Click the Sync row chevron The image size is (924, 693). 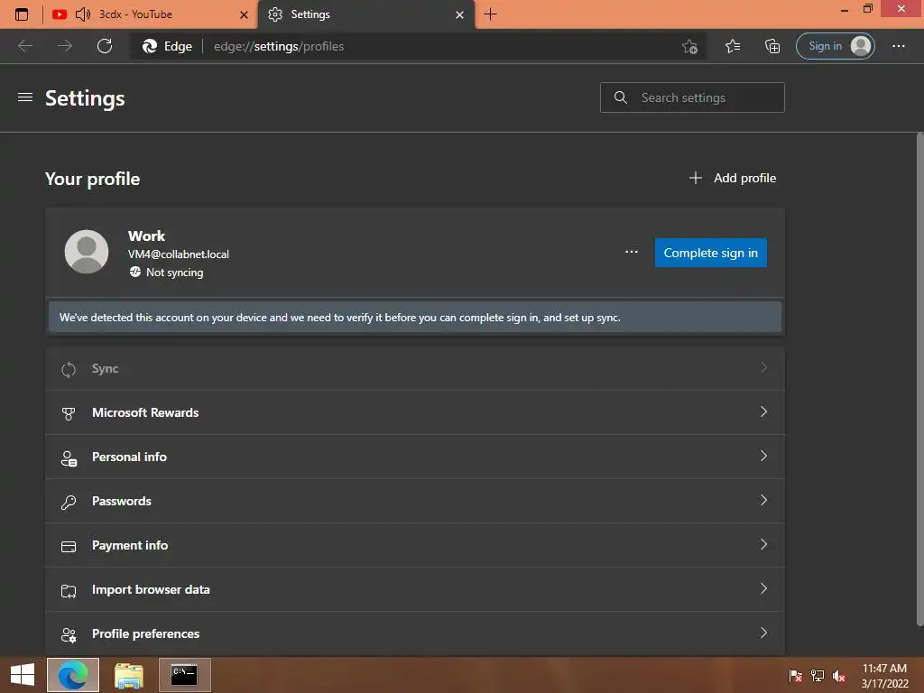[x=763, y=368]
